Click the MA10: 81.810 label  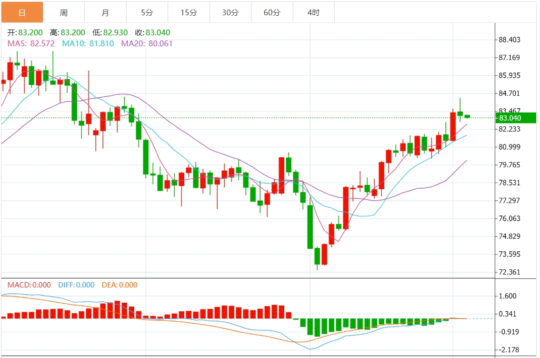88,43
